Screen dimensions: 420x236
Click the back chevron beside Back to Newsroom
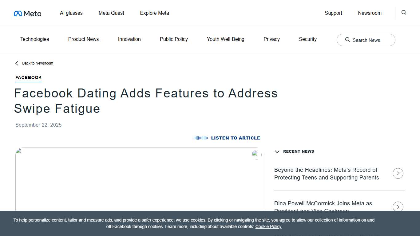[17, 63]
